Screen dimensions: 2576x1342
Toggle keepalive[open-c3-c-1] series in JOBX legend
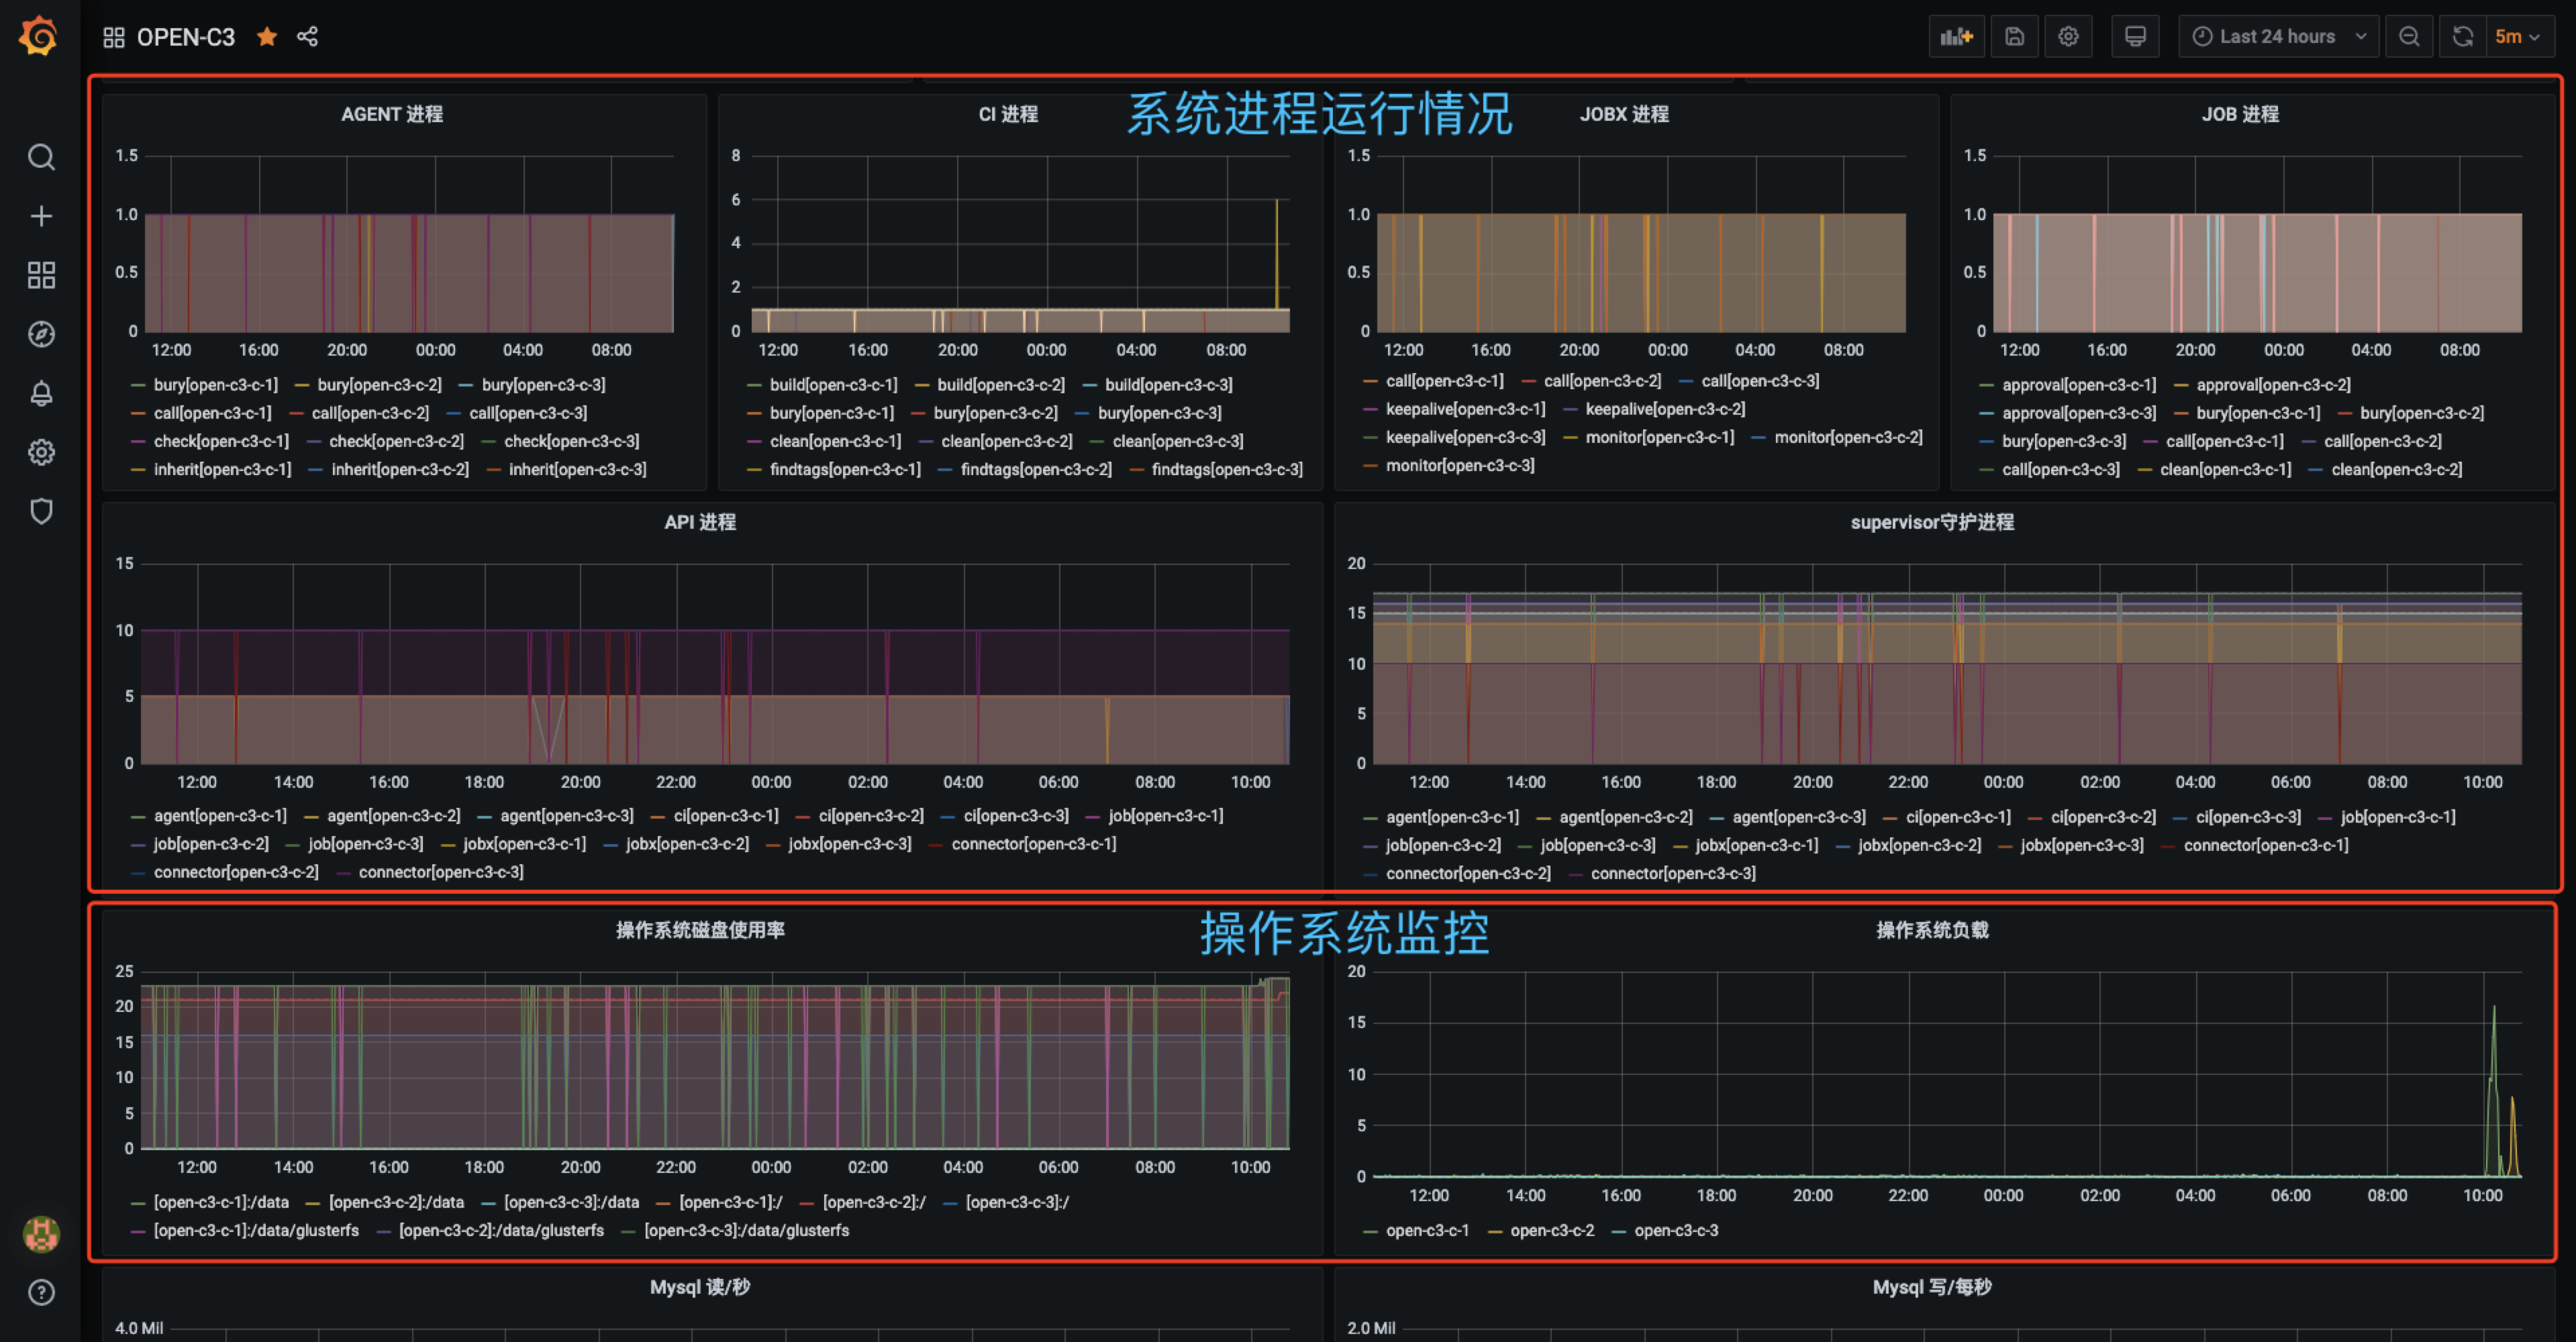pyautogui.click(x=1465, y=409)
